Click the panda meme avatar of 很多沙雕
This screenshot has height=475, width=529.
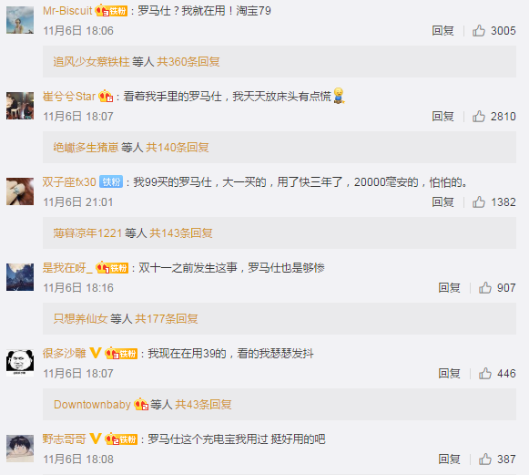click(20, 363)
